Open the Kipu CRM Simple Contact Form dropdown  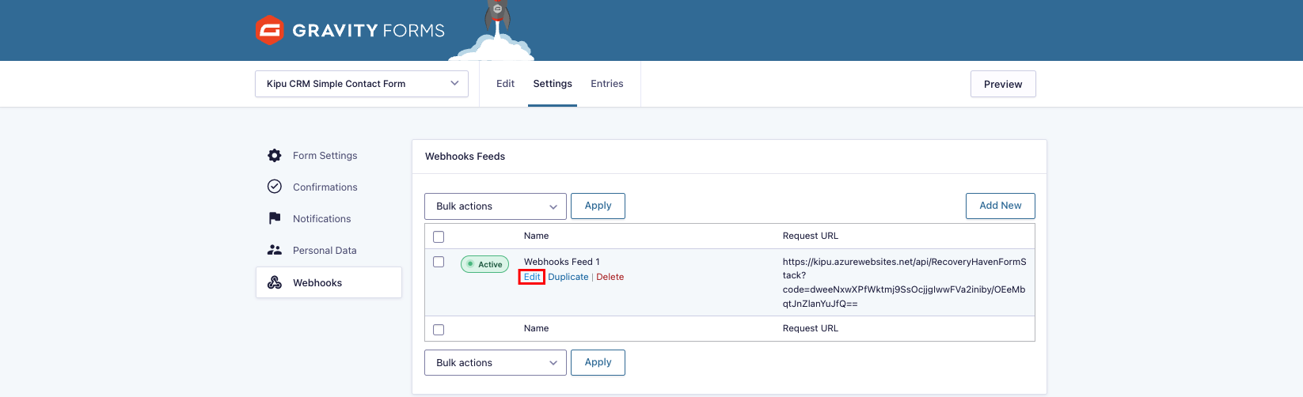362,84
